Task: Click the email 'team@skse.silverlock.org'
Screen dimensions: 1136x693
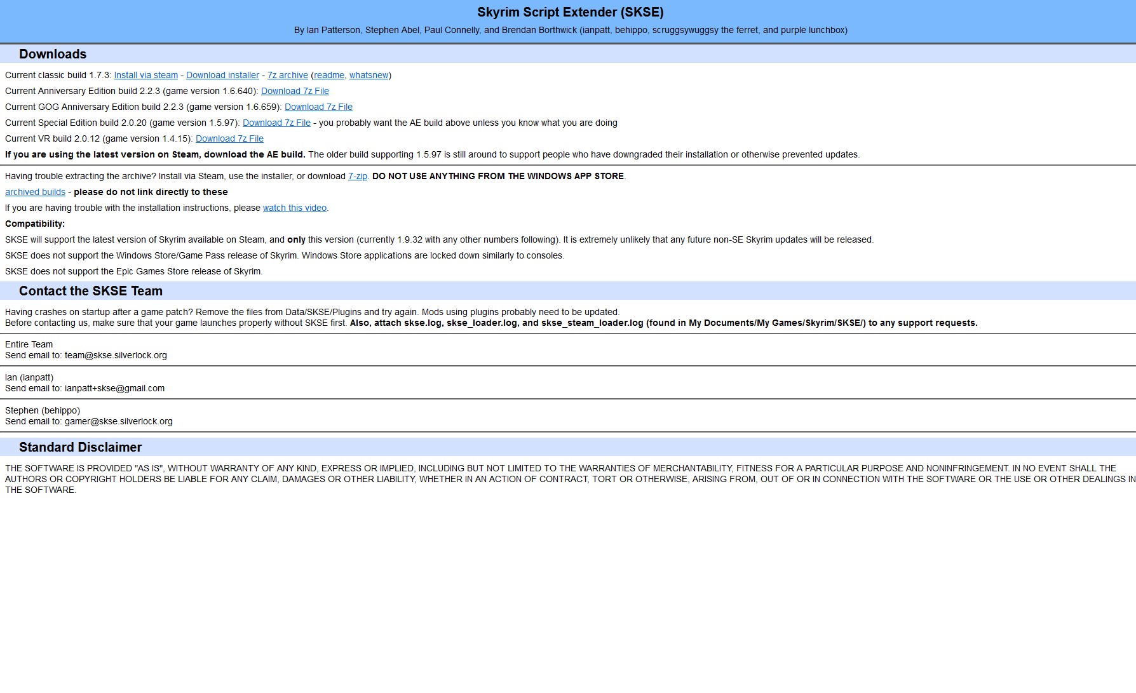Action: [x=116, y=355]
